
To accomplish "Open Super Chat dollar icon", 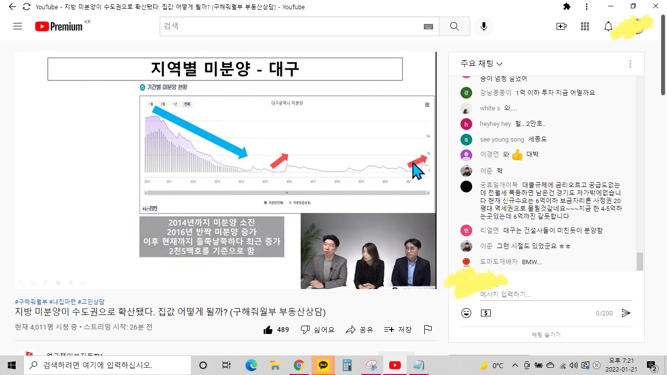I will point(486,313).
